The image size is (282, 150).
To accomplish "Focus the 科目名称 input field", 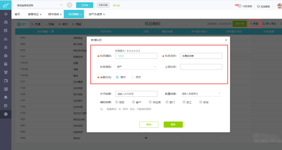I will coord(201,56).
